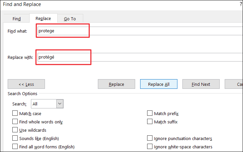Toggle the Use wildcards checkbox

(x=15, y=130)
